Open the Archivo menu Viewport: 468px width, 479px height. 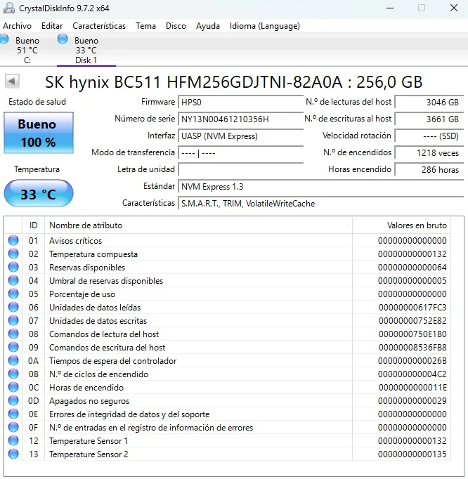tap(17, 26)
